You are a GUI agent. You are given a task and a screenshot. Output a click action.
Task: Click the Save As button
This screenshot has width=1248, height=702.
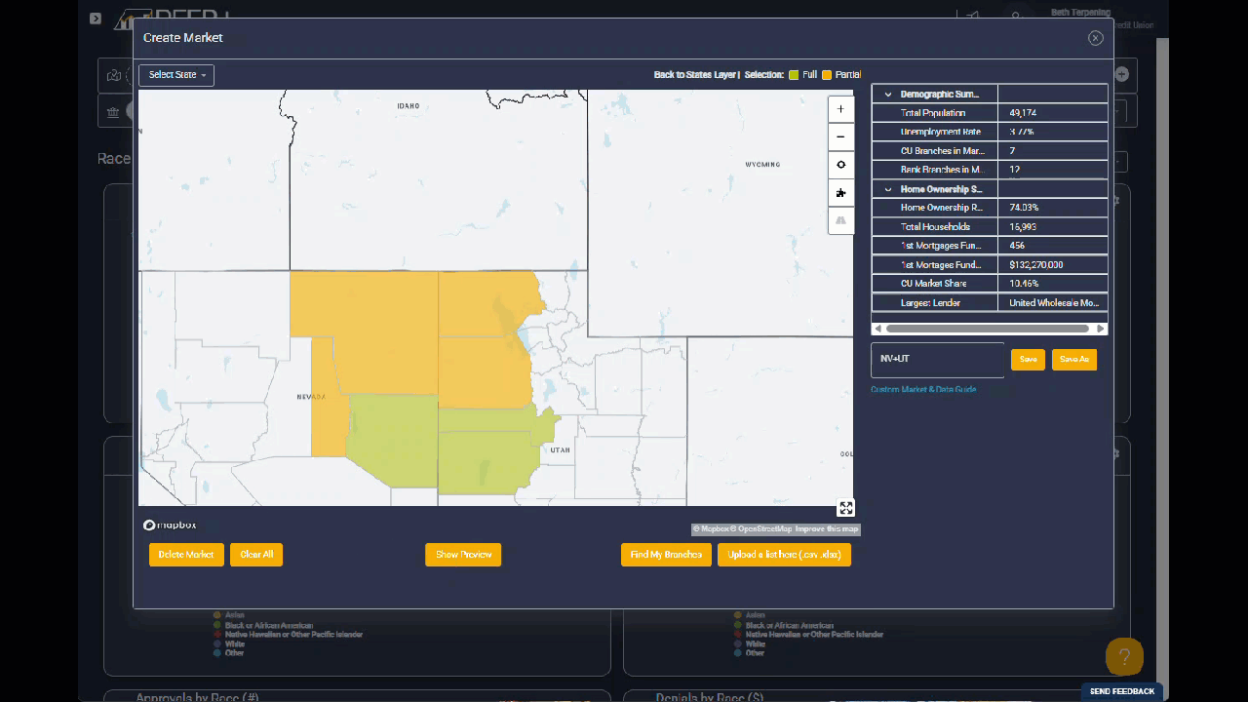coord(1074,360)
